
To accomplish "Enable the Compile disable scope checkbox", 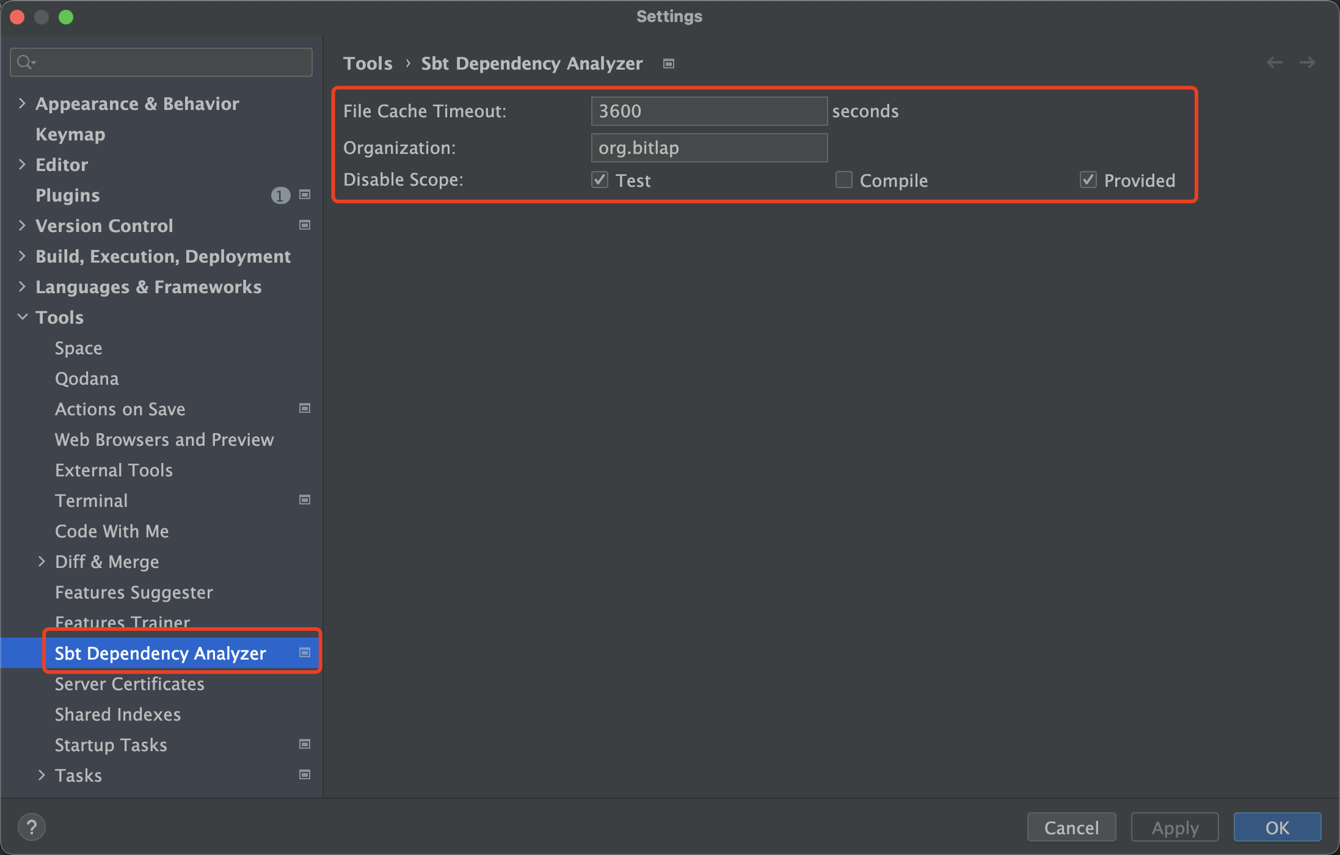I will [844, 180].
